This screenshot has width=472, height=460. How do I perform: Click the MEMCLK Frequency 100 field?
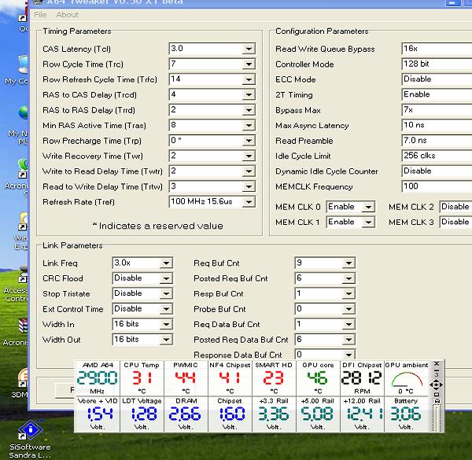(437, 186)
